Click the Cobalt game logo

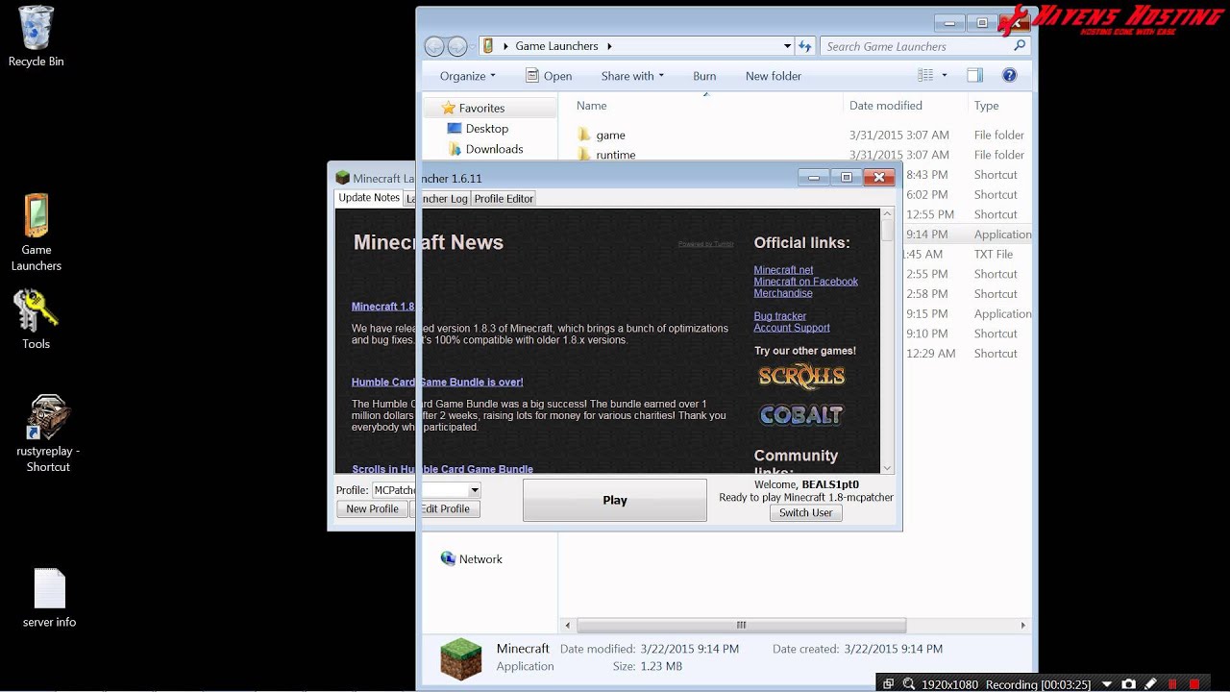(801, 414)
